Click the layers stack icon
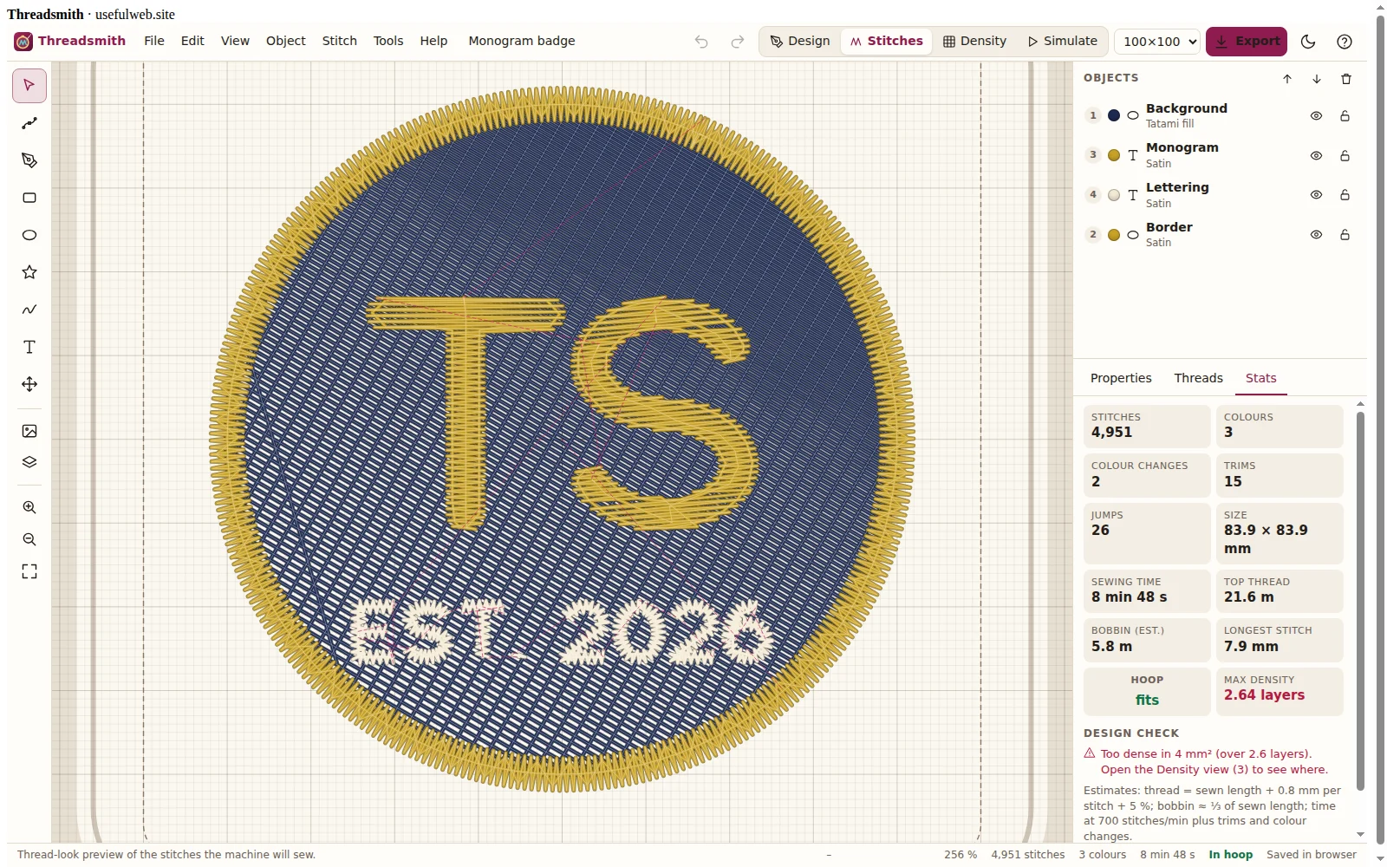1387x867 pixels. (29, 462)
